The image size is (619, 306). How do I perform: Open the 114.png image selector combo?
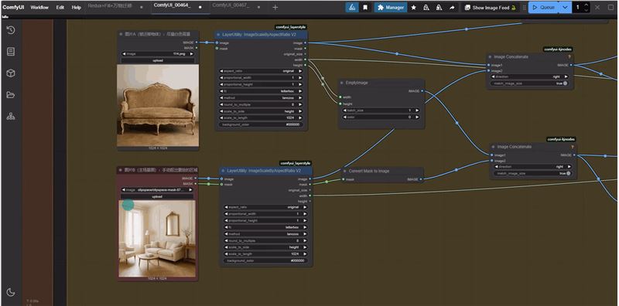pos(158,53)
